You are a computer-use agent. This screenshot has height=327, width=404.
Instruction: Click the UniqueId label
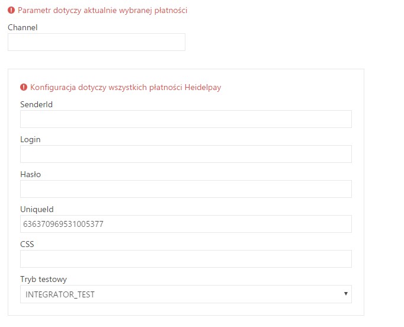[37, 210]
